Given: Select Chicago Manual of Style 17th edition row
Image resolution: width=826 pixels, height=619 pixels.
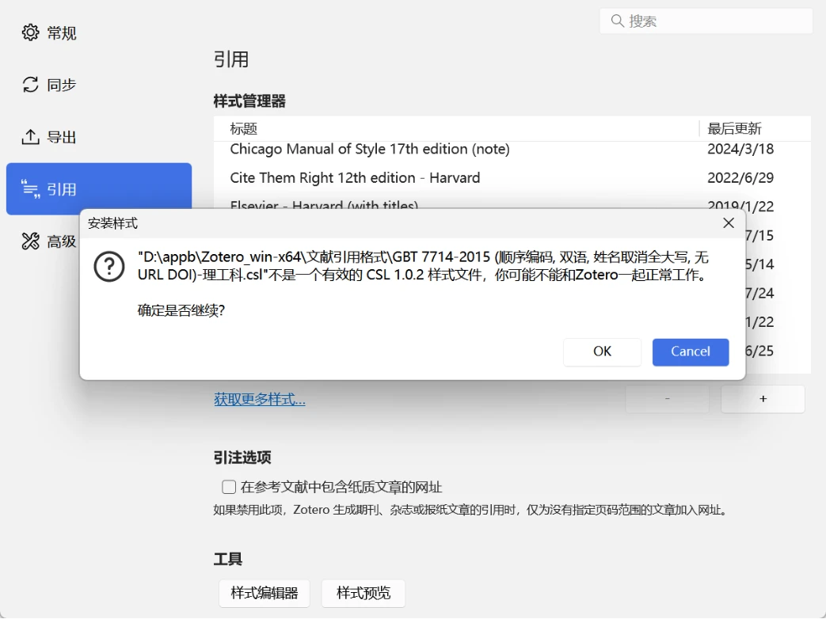Looking at the screenshot, I should pos(512,150).
